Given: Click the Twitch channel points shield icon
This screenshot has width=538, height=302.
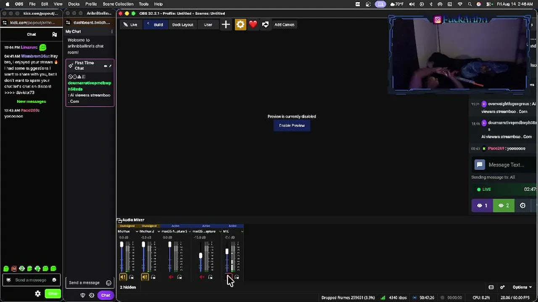Looking at the screenshot, I should pyautogui.click(x=83, y=295).
